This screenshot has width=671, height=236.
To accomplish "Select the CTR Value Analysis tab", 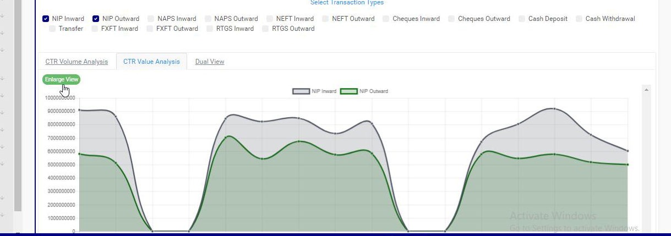I will (151, 62).
